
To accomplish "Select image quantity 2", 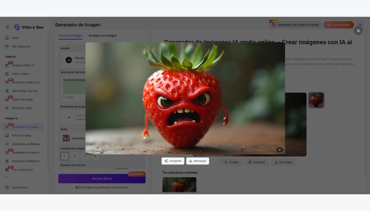I will click(x=75, y=156).
